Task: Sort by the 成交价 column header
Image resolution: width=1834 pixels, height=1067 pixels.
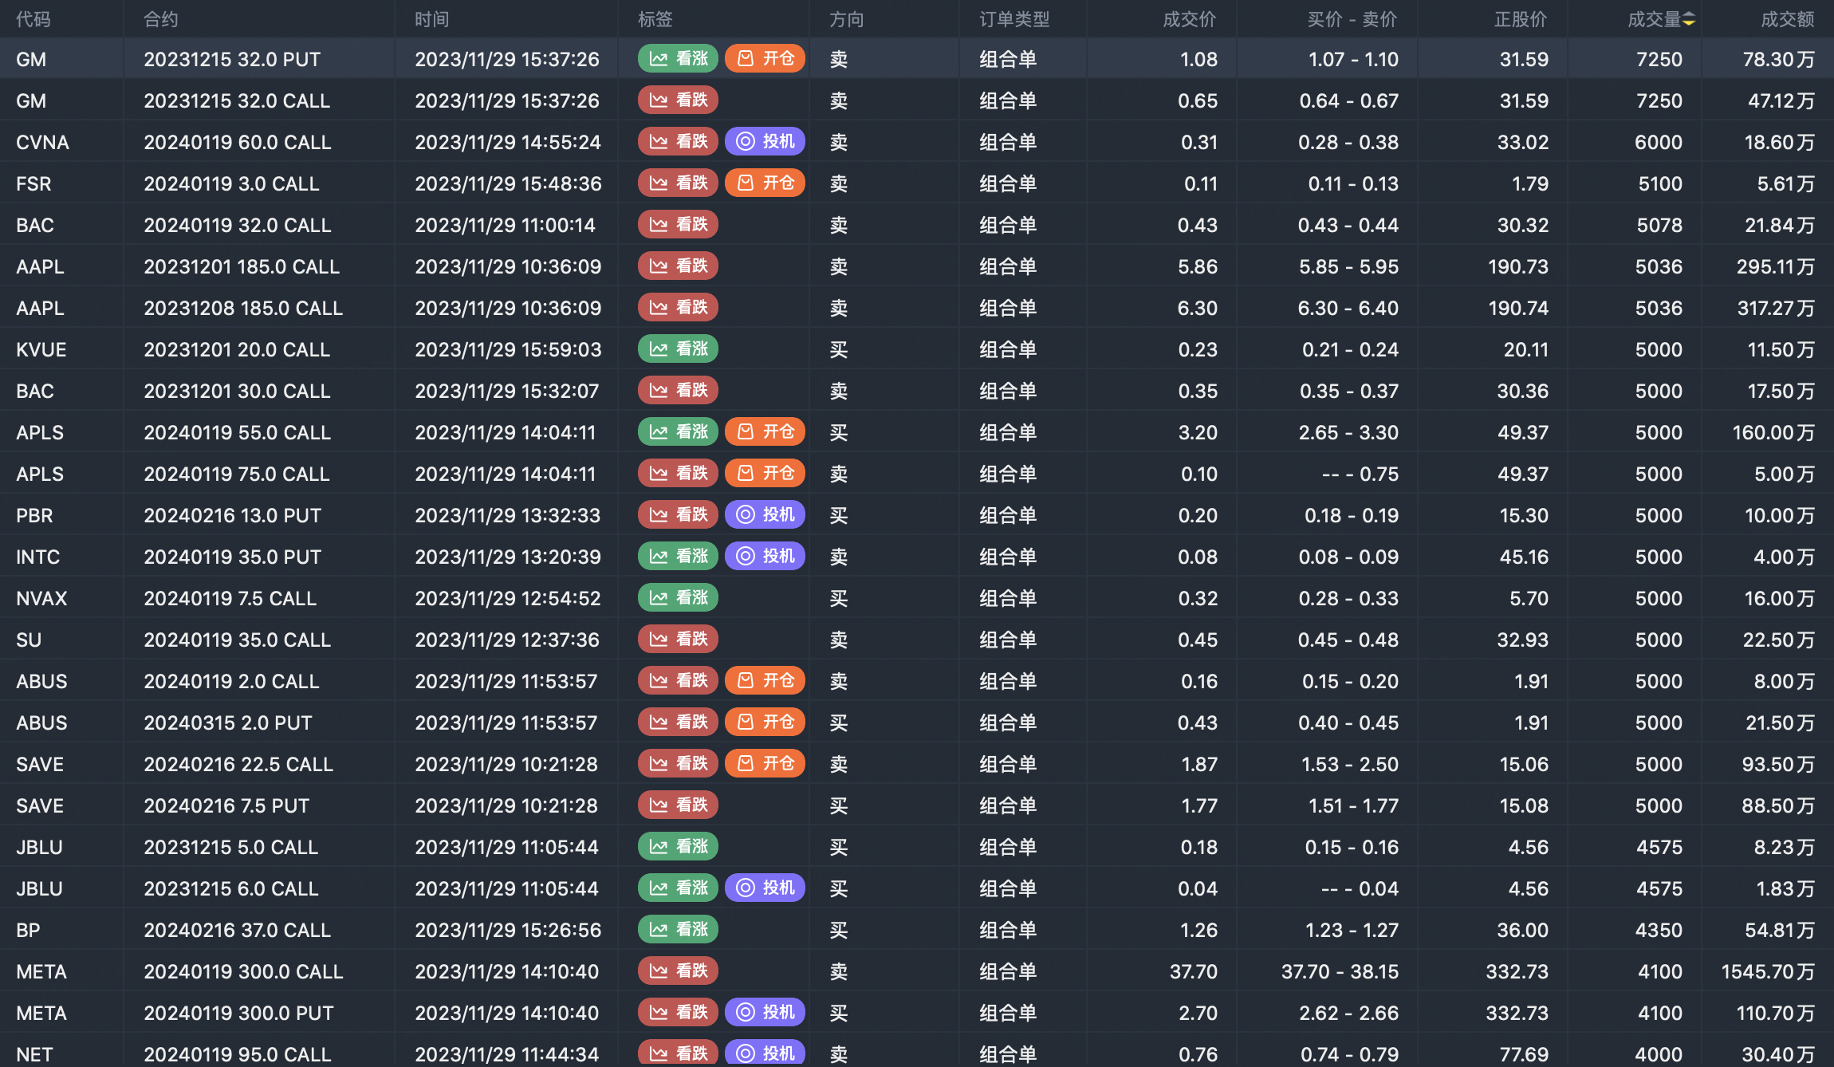Action: point(1189,19)
